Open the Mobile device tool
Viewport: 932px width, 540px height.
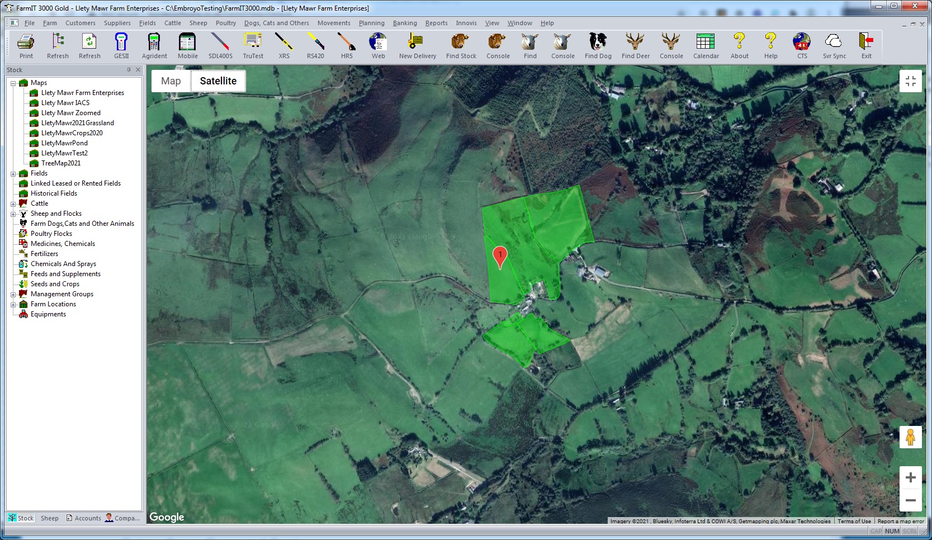[187, 45]
